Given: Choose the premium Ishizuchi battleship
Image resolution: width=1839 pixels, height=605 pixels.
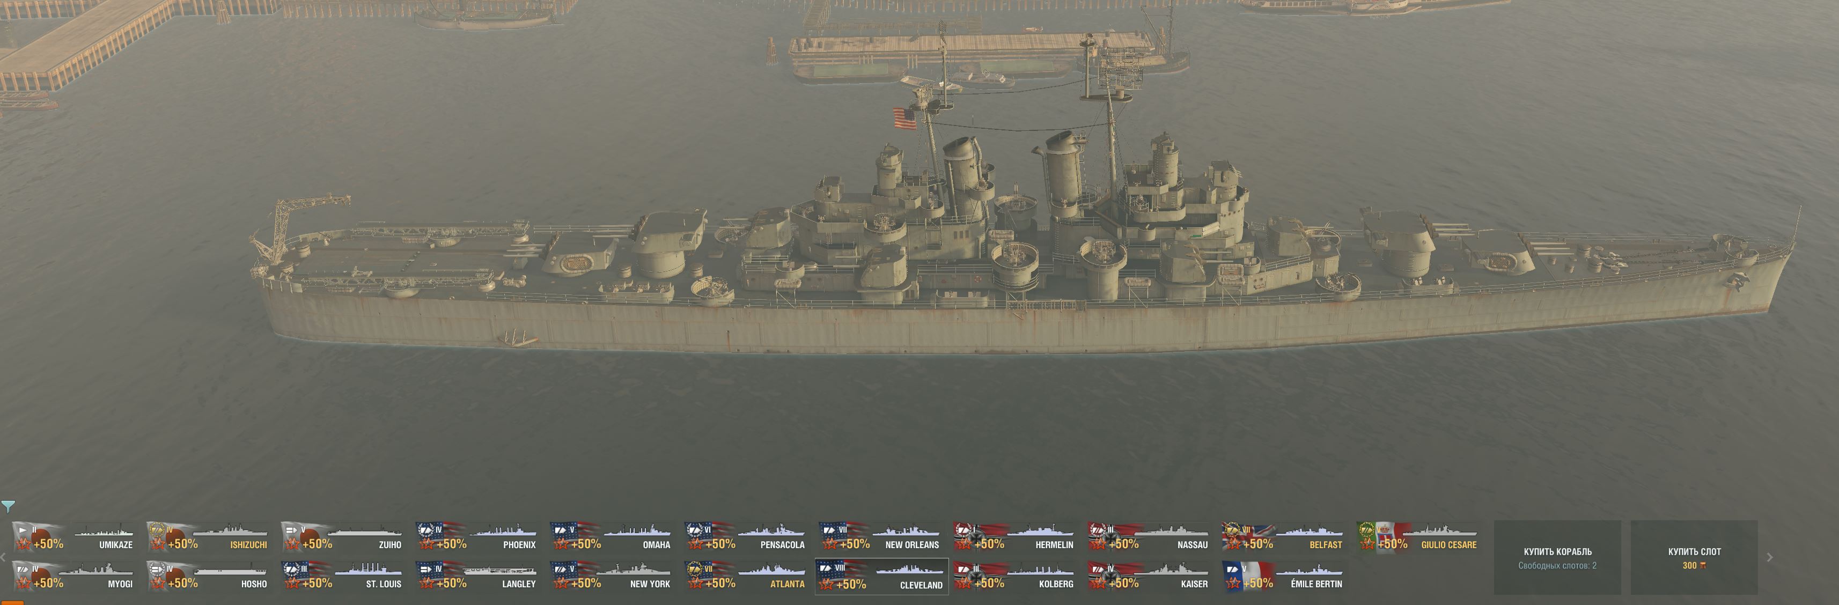Looking at the screenshot, I should pos(208,537).
